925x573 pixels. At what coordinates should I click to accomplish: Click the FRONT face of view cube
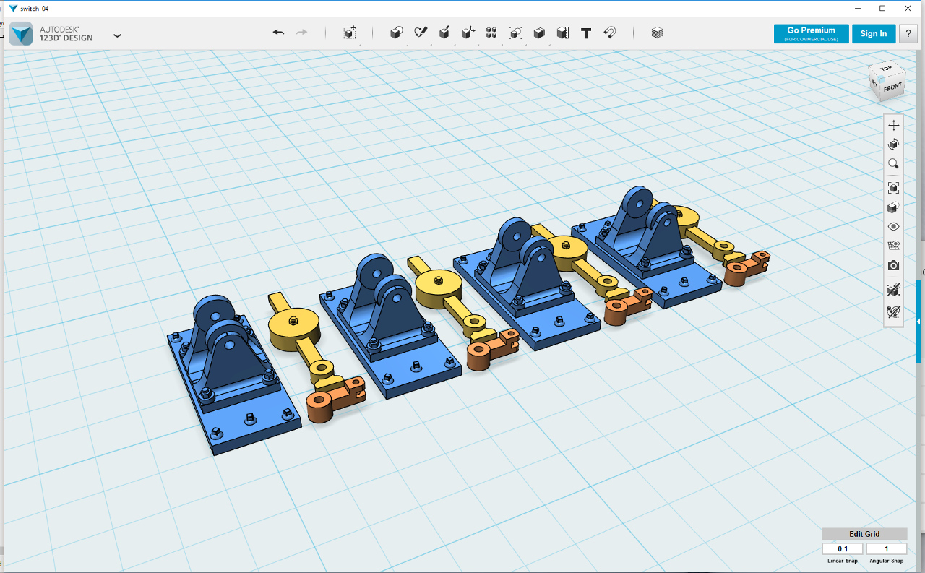pyautogui.click(x=892, y=88)
